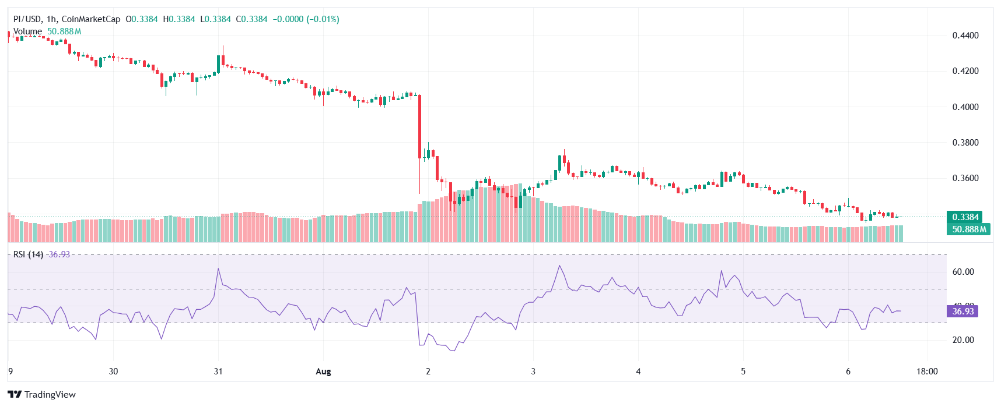
Task: Click the purple 36.93 RSI value tag
Action: pyautogui.click(x=963, y=312)
